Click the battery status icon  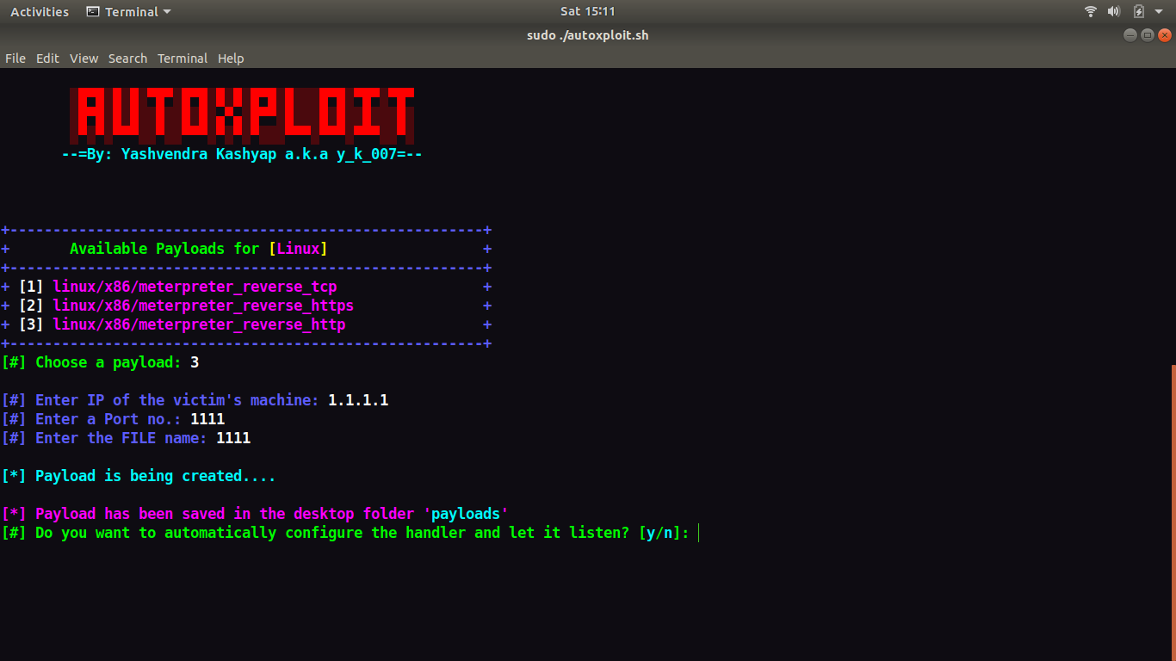point(1138,12)
